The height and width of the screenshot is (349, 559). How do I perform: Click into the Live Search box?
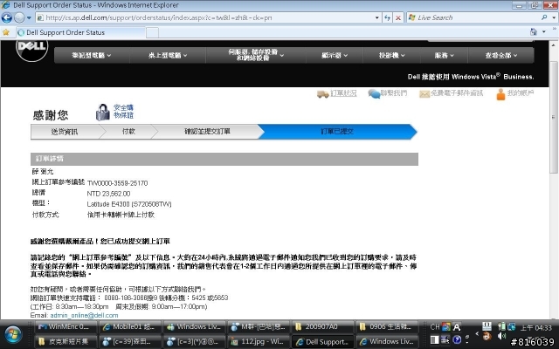[474, 17]
